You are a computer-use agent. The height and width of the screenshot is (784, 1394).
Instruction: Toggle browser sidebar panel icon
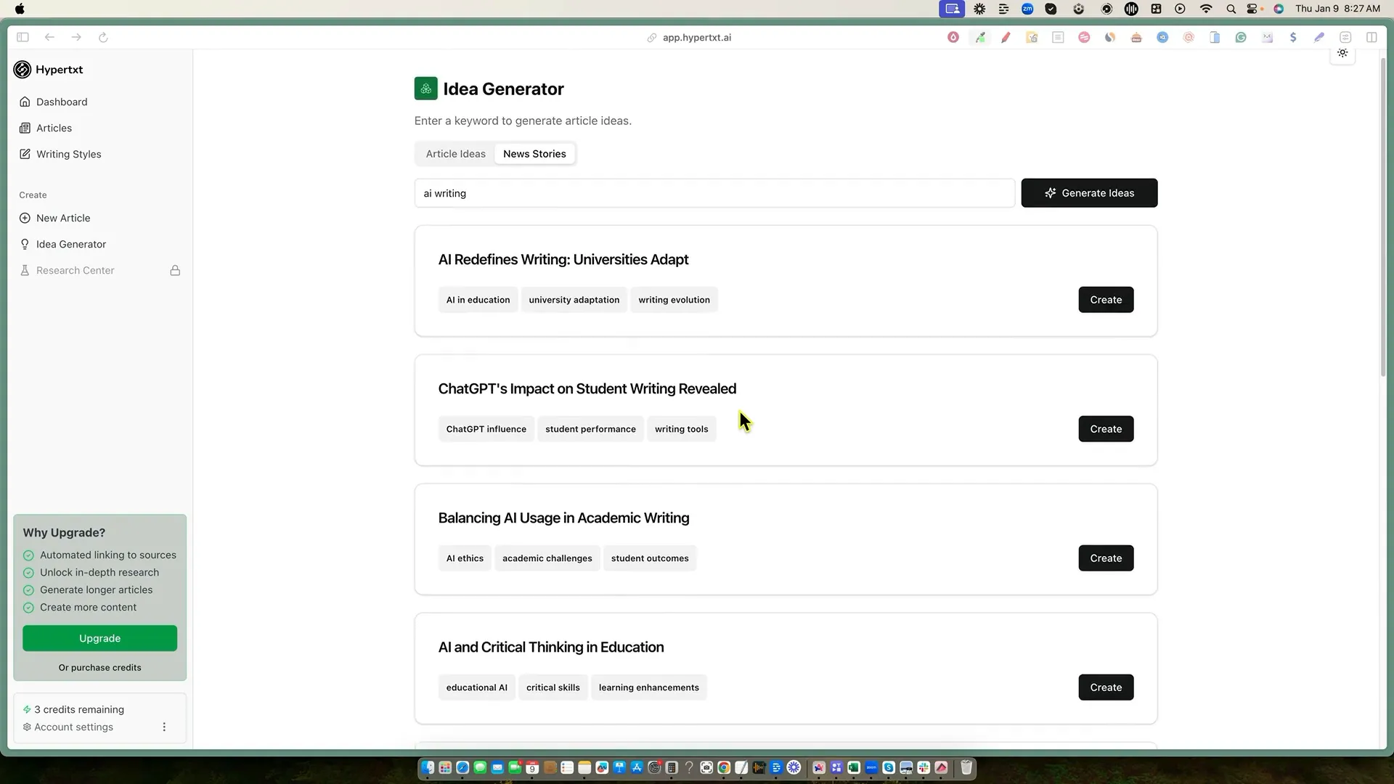23,37
